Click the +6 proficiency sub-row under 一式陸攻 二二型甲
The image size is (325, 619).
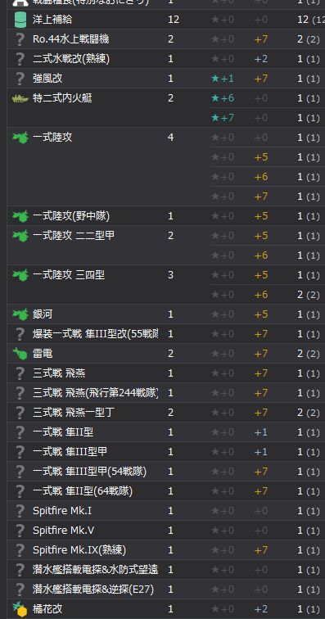point(261,255)
